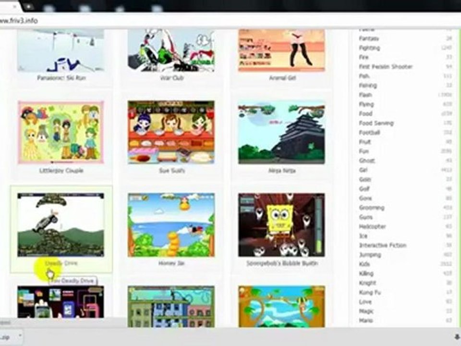
Task: Open the tropical vines game thumbnail
Action: point(282,306)
